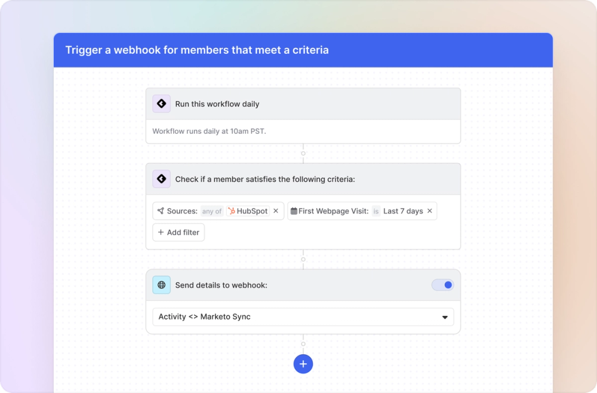Click the webhook dropdown chevron arrow
This screenshot has width=597, height=393.
pos(445,317)
